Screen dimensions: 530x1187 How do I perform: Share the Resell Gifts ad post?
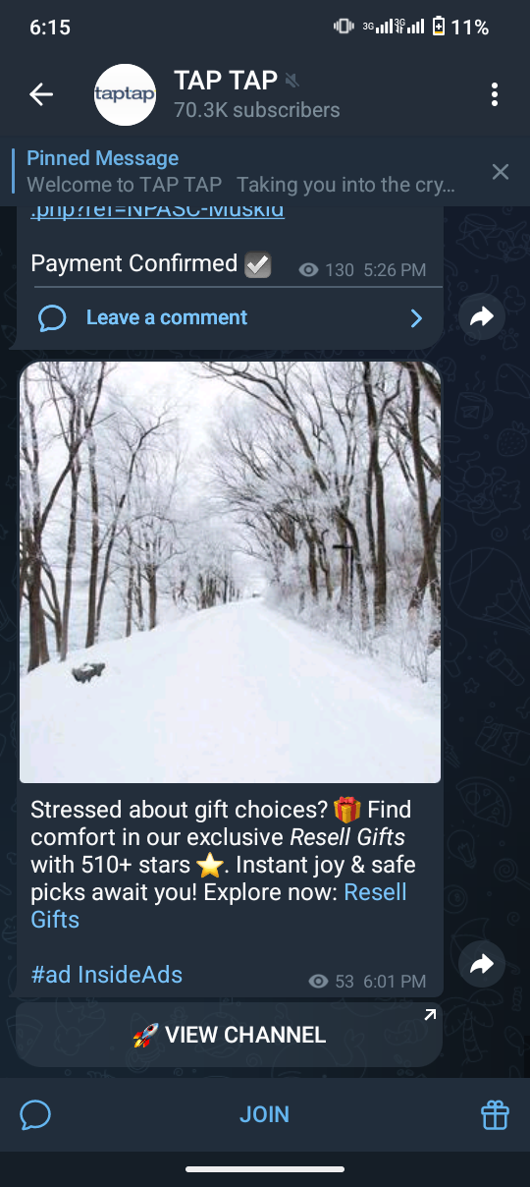pos(482,965)
